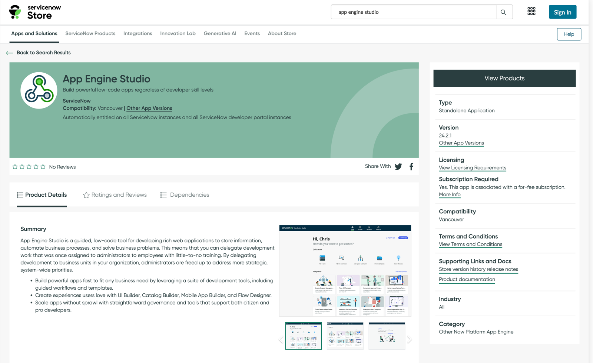This screenshot has width=593, height=363.
Task: Click the third rating star
Action: click(x=29, y=167)
